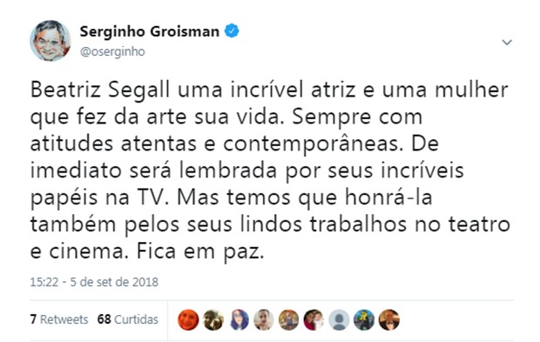This screenshot has width=540, height=342.
Task: Open Serginho Groisman's caricature profile picture
Action: [51, 41]
